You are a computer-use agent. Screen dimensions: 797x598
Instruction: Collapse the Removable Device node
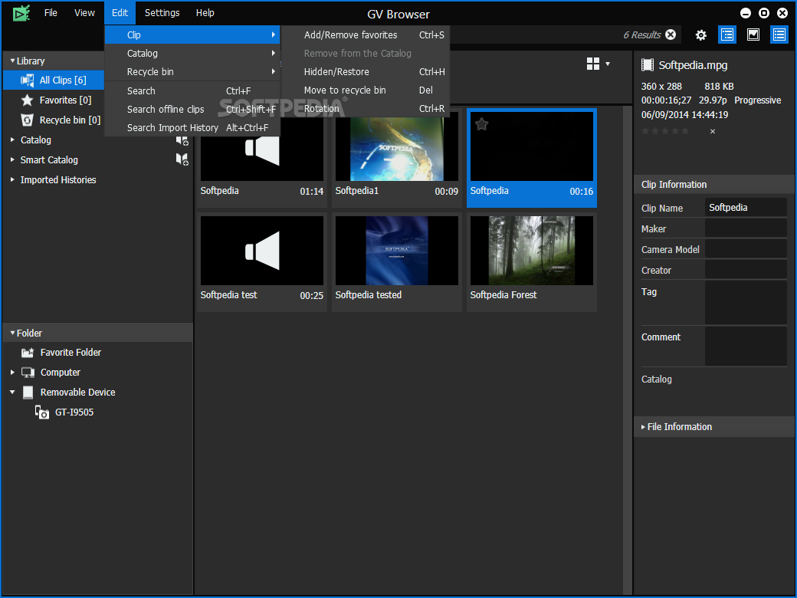point(12,392)
